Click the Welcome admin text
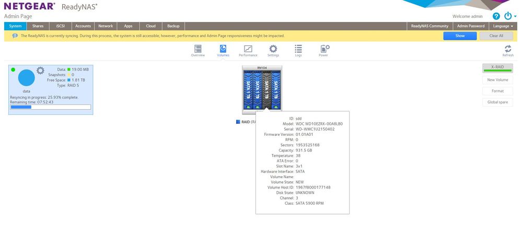Screen dimensions: 522x233 (468, 16)
